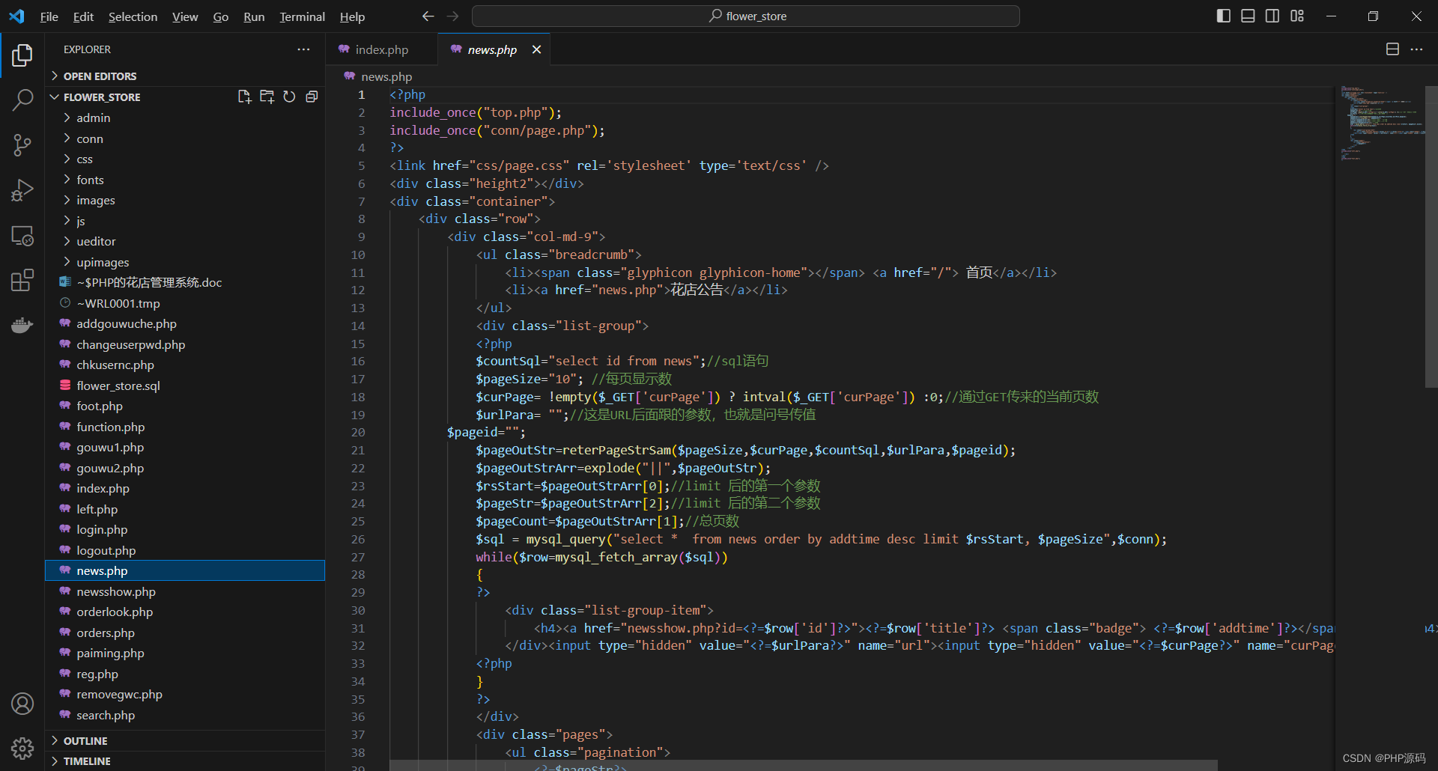Expand the OUTLINE section

[185, 740]
